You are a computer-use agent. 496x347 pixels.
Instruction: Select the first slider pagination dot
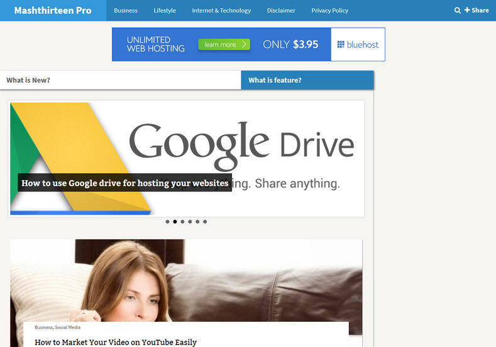pyautogui.click(x=167, y=222)
